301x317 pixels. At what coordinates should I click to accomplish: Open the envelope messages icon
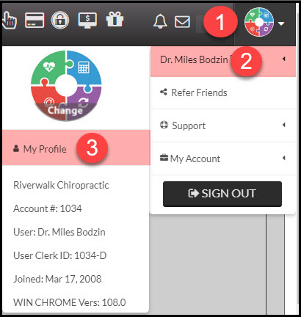coord(182,21)
